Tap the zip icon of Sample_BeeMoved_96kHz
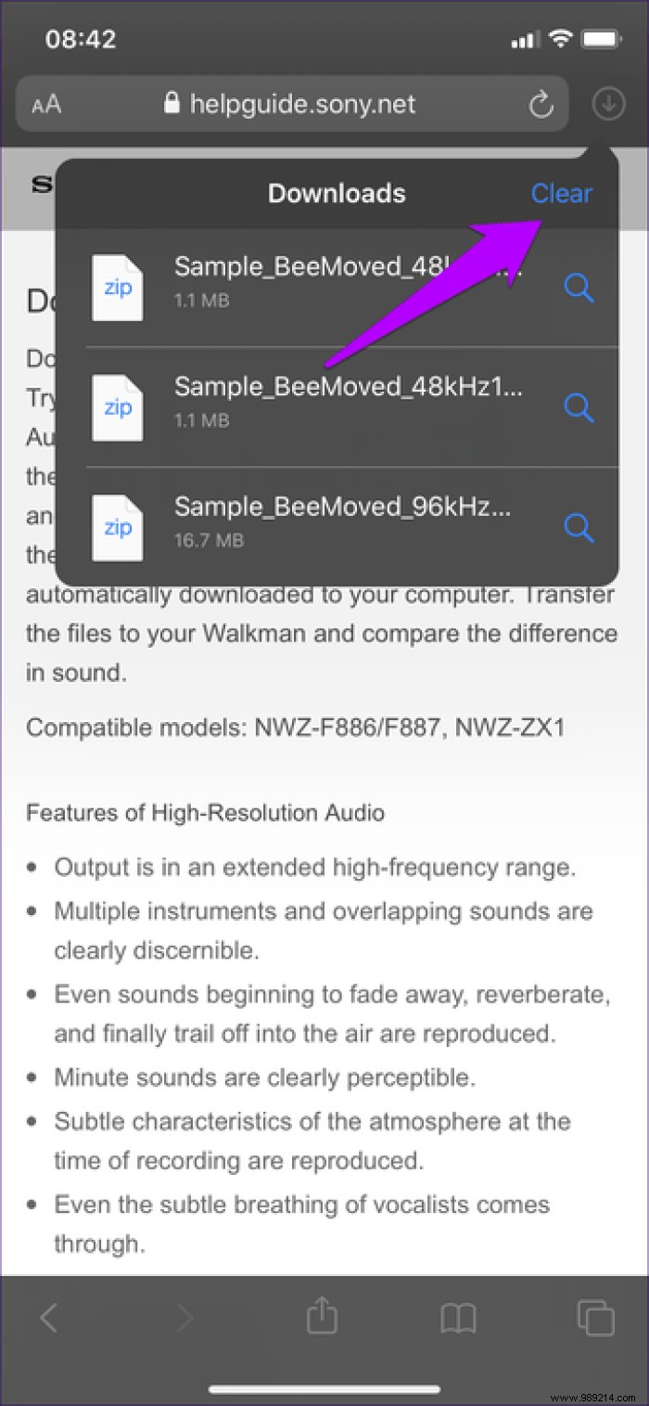 117,528
